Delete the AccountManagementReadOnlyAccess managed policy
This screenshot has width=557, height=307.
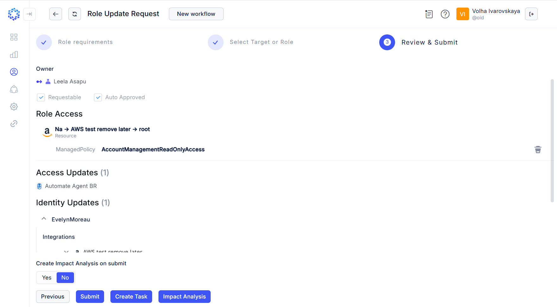coord(538,149)
